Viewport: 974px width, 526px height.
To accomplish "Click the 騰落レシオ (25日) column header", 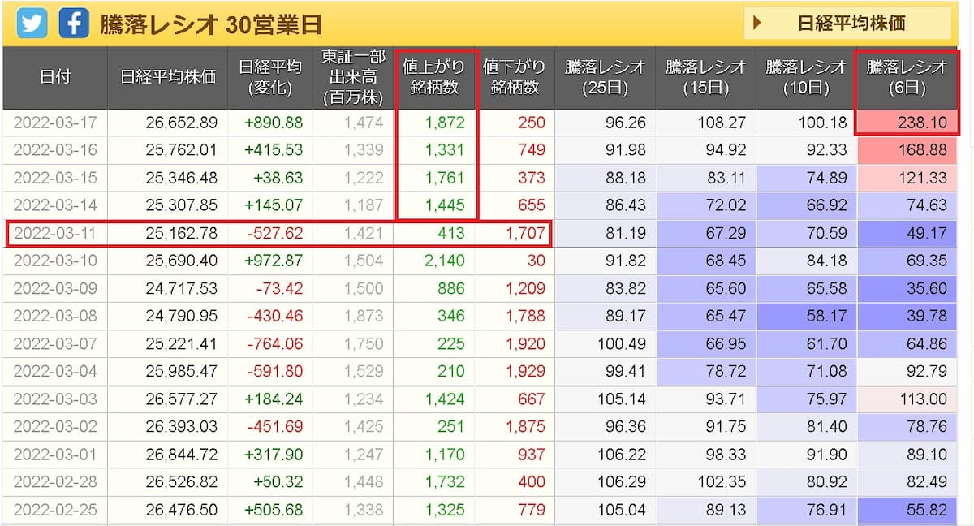I will coord(605,78).
